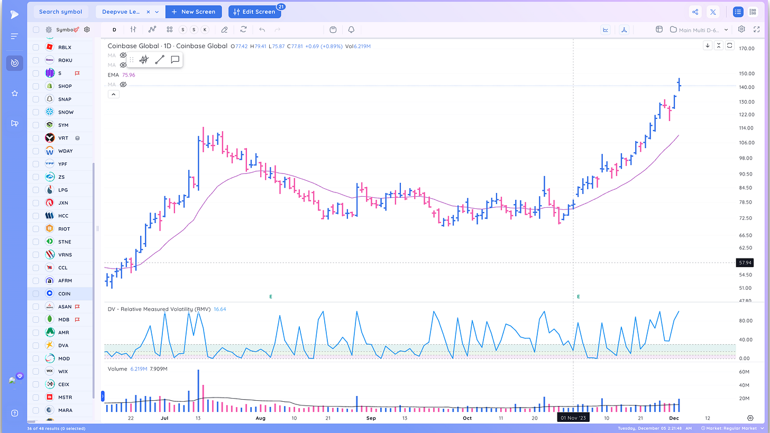Open chart settings gear at top right
Viewport: 770px width, 433px height.
point(741,30)
